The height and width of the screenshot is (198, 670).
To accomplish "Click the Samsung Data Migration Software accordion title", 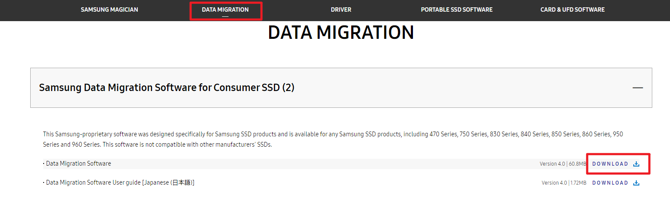I will pos(167,88).
